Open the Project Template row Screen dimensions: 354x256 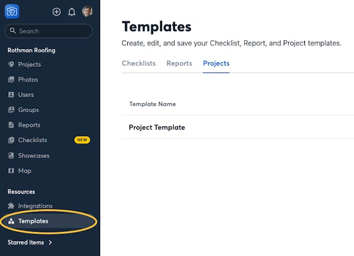[x=157, y=127]
